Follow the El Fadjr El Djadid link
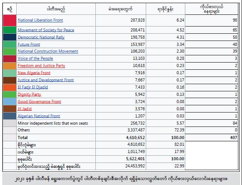242x185 pixels. pos(33,87)
